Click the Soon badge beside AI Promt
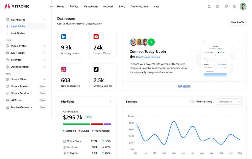 pyautogui.click(x=43, y=100)
